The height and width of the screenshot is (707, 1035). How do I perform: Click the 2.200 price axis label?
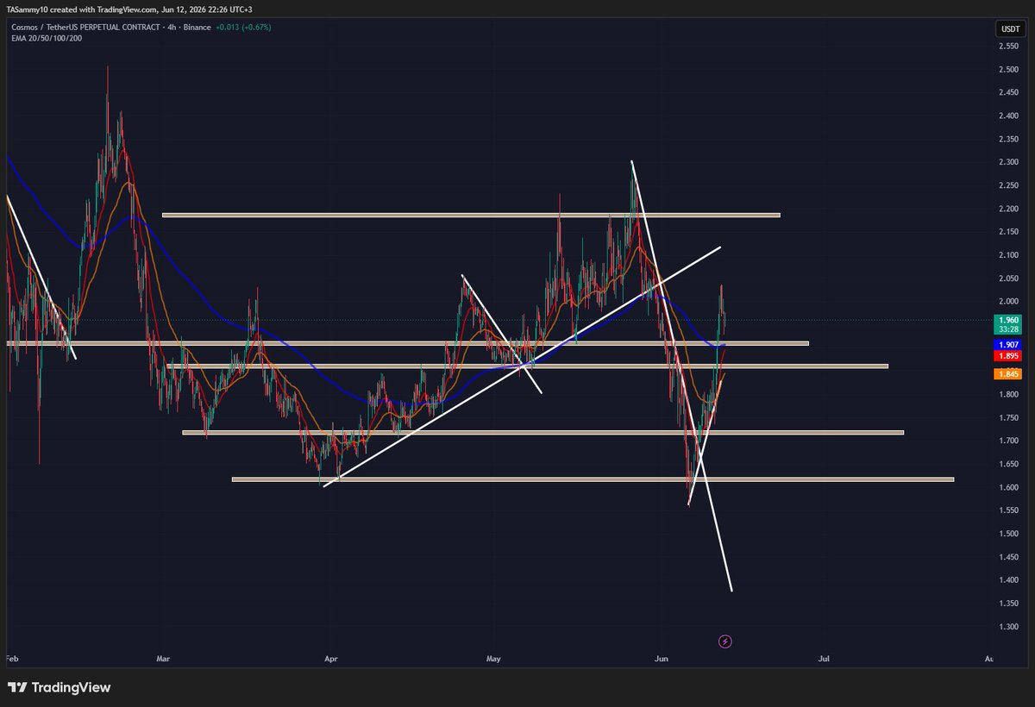(1009, 209)
